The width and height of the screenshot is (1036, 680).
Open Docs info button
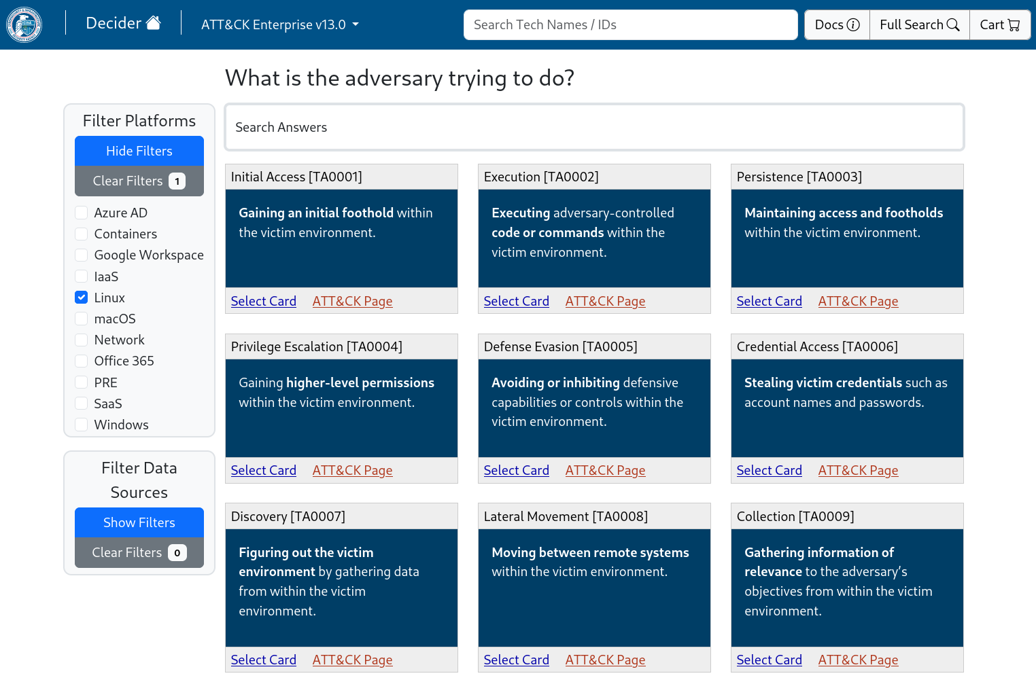click(x=837, y=25)
